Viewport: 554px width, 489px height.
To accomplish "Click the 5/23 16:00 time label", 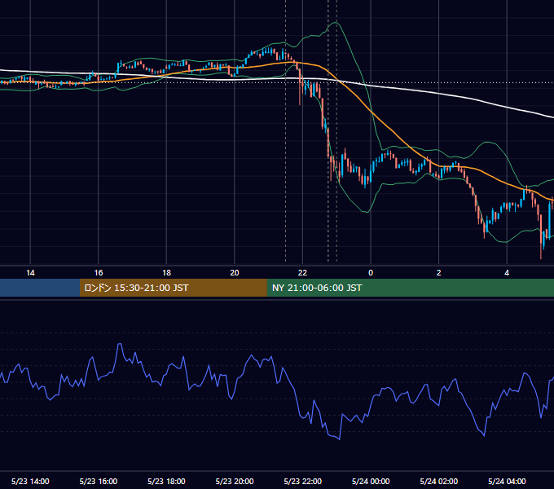I will pyautogui.click(x=99, y=481).
